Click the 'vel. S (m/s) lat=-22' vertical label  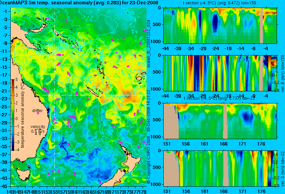pyautogui.click(x=282, y=169)
